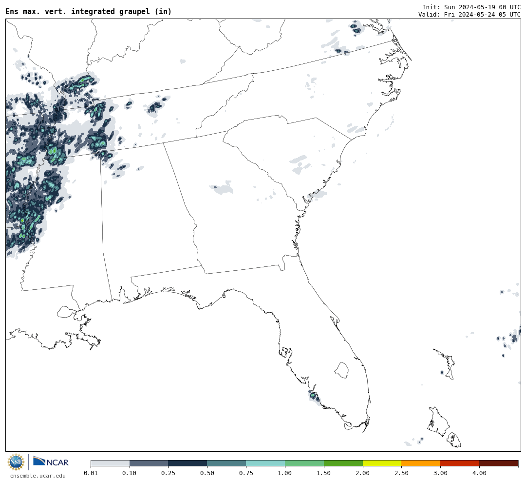Click the NCAR logo
The image size is (526, 482).
pos(51,462)
